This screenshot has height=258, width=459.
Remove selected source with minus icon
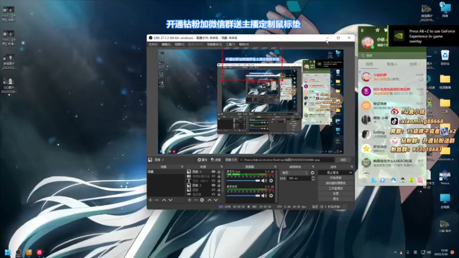click(196, 200)
